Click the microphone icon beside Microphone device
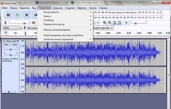This screenshot has width=171, height=109. pos(25,28)
